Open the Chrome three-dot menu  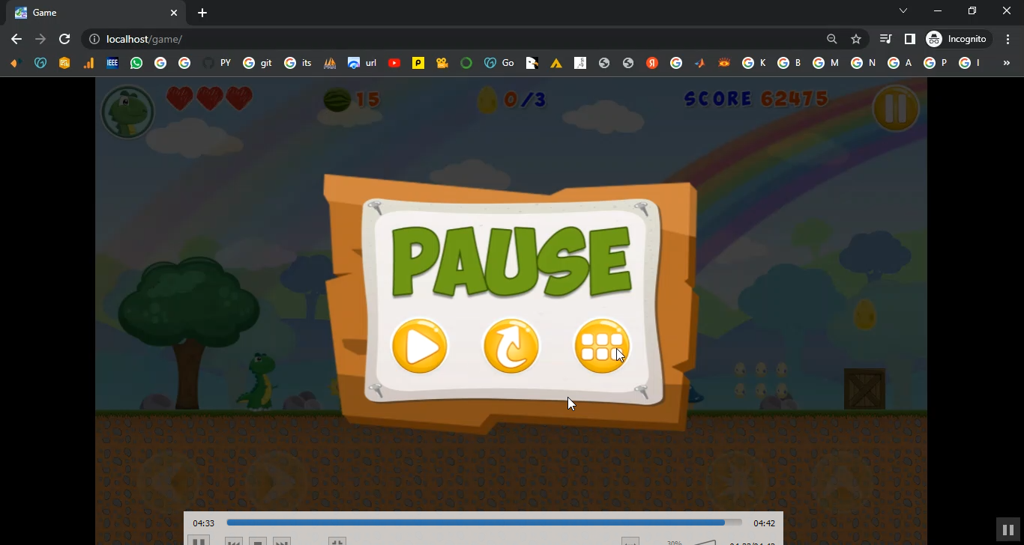[x=1008, y=39]
